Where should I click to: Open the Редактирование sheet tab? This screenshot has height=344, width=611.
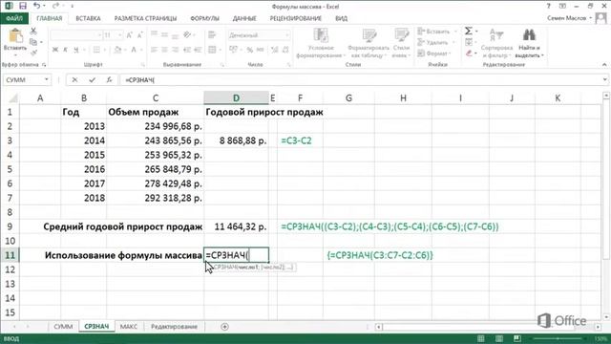pos(174,327)
